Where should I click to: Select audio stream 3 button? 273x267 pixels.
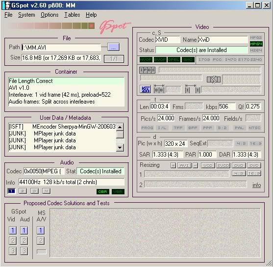coord(34,191)
